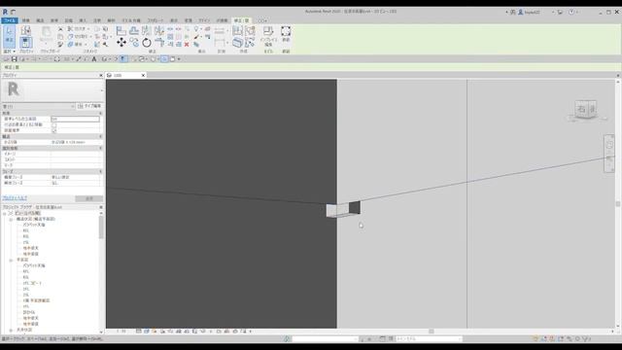Toggle the highlighted Thin Lines button in quick access toolbar
622x350 pixels.
point(123,59)
